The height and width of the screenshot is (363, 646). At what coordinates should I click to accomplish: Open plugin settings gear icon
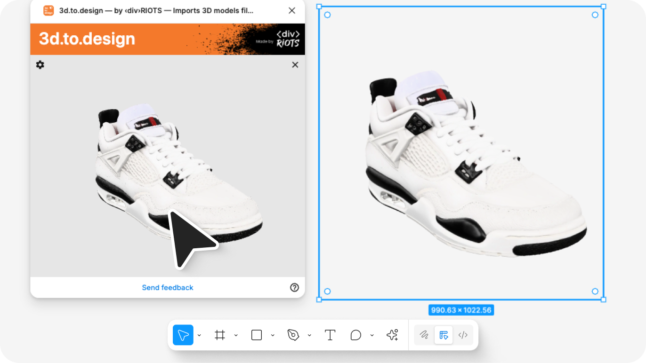point(40,65)
